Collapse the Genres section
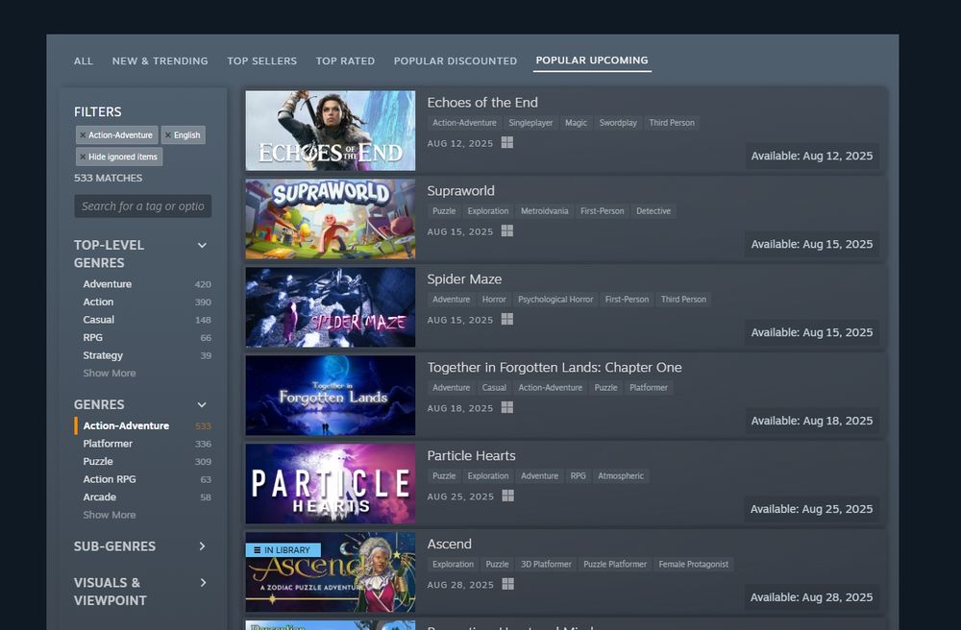The height and width of the screenshot is (630, 961). tap(202, 404)
